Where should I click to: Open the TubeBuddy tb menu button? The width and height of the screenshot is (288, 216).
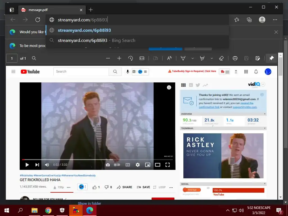[224, 72]
